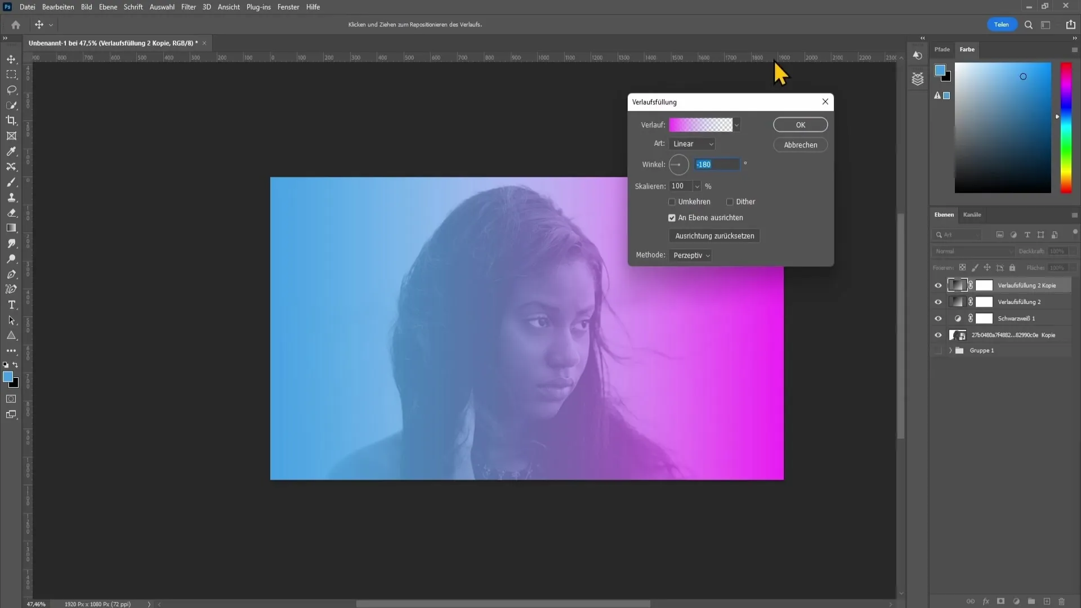The height and width of the screenshot is (608, 1081).
Task: Open the Datei menu
Action: [x=27, y=7]
